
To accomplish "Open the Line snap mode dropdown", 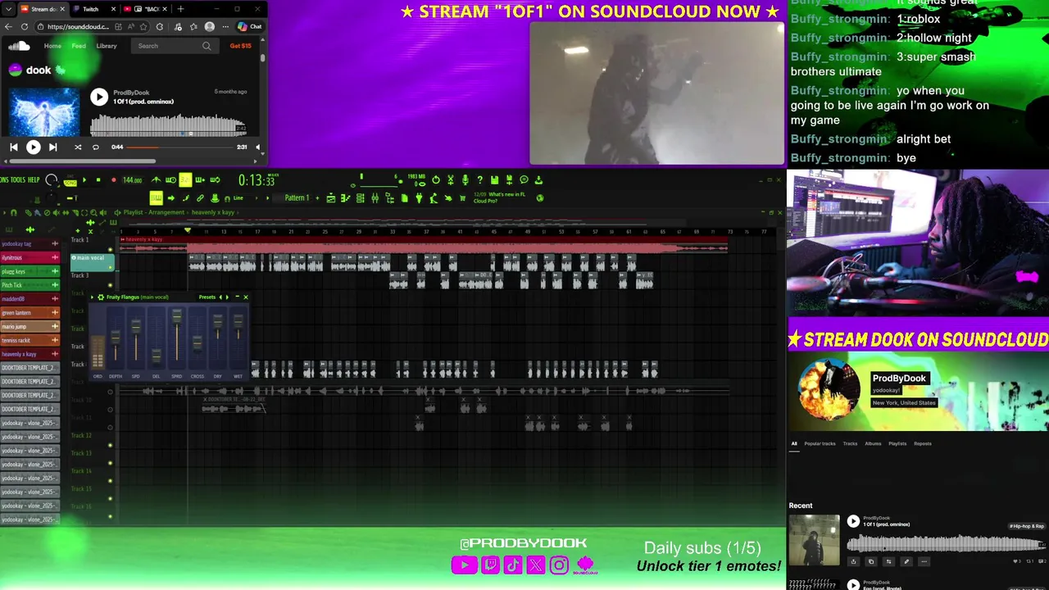I will pyautogui.click(x=245, y=198).
